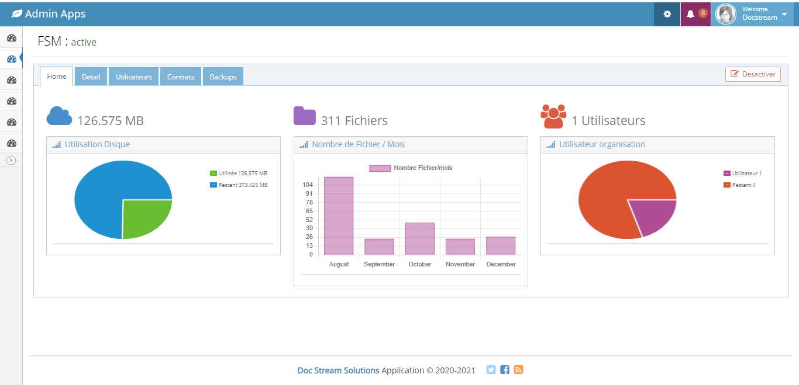
Task: Click the green slice of disk pie chart
Action: tap(143, 216)
